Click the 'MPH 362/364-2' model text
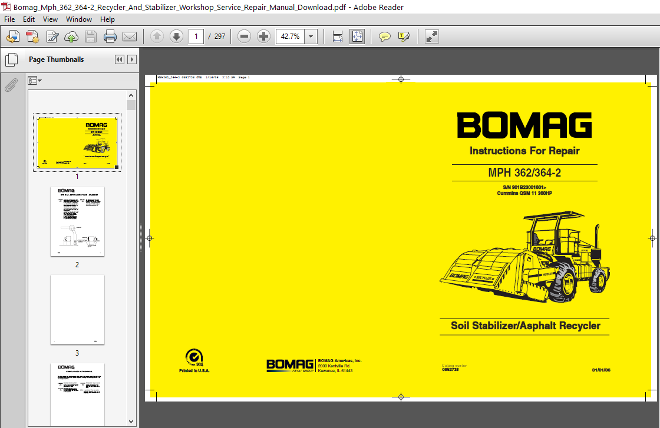Viewport: 660px width, 428px height. coord(524,173)
